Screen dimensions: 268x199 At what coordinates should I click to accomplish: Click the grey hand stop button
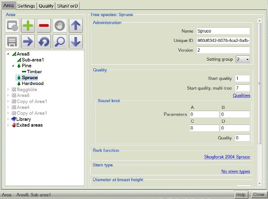pyautogui.click(x=60, y=25)
